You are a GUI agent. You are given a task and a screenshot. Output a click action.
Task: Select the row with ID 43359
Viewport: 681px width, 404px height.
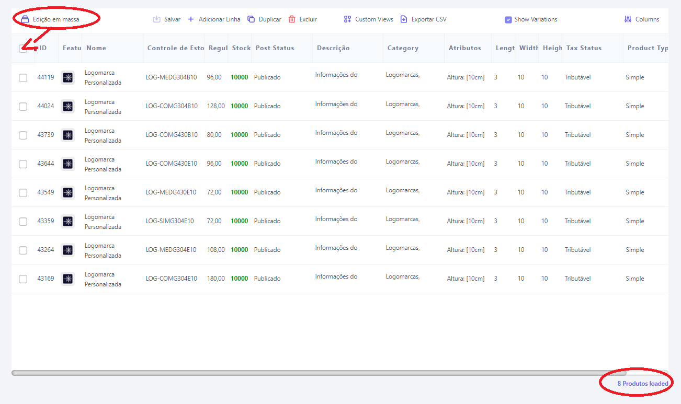tap(23, 222)
